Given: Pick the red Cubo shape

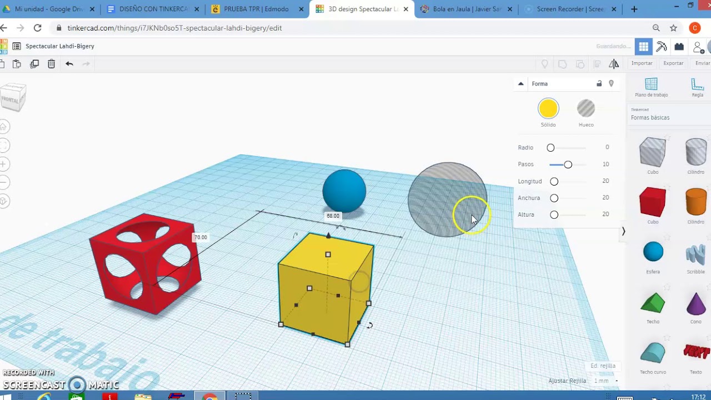Looking at the screenshot, I should coord(653,202).
